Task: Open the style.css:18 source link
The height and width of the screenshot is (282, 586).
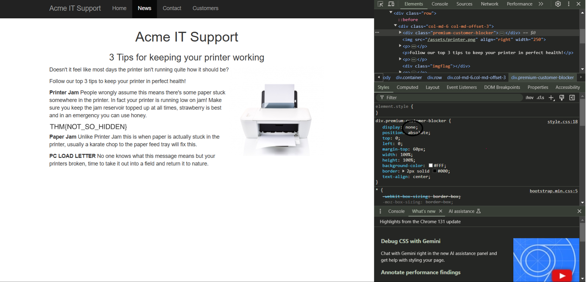Action: coord(562,121)
